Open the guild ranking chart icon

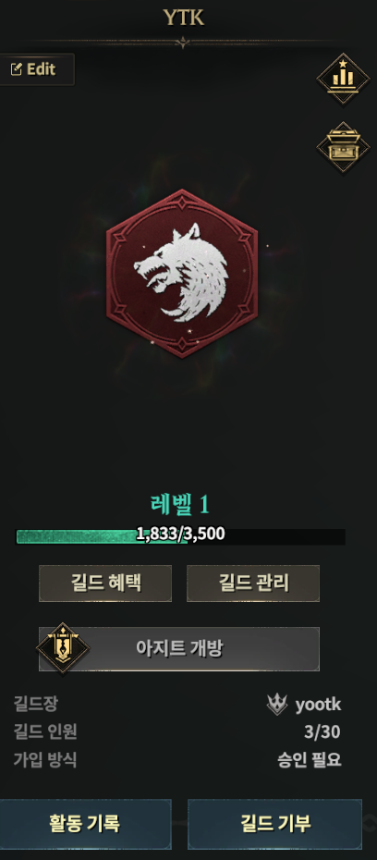[343, 79]
